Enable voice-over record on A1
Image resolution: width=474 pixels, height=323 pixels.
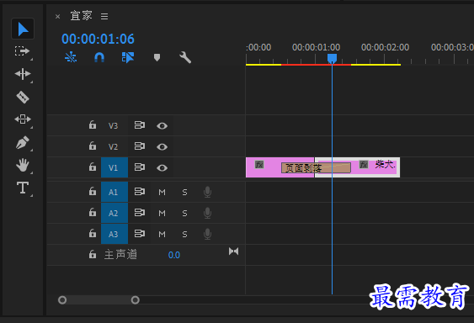pos(207,192)
